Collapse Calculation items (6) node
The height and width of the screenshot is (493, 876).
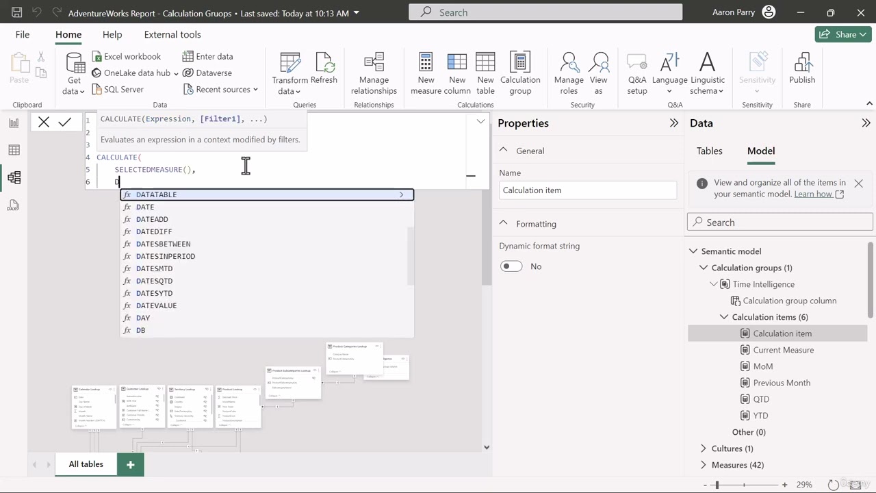point(724,317)
